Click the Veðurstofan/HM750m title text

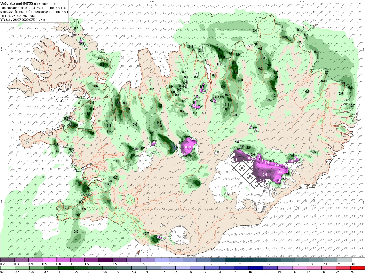(18, 3)
